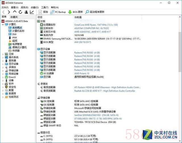Viewport: 182px width, 143px height.
Task: Click the 性能测试 benchmark icon
Action: pos(6,97)
